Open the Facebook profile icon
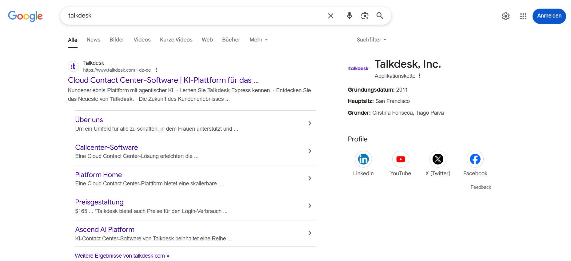The image size is (571, 261). (475, 159)
